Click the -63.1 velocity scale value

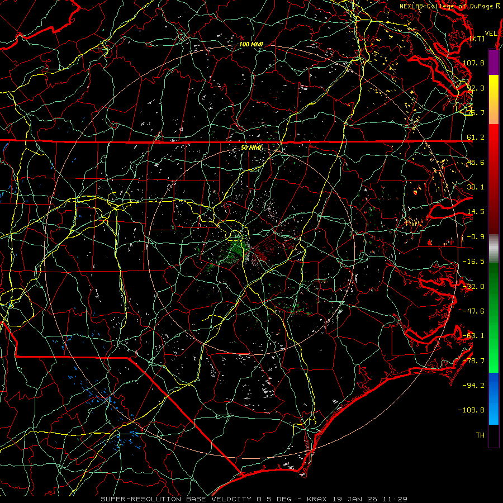point(473,336)
